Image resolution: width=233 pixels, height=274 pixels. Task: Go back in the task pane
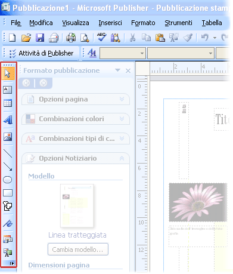[26, 83]
